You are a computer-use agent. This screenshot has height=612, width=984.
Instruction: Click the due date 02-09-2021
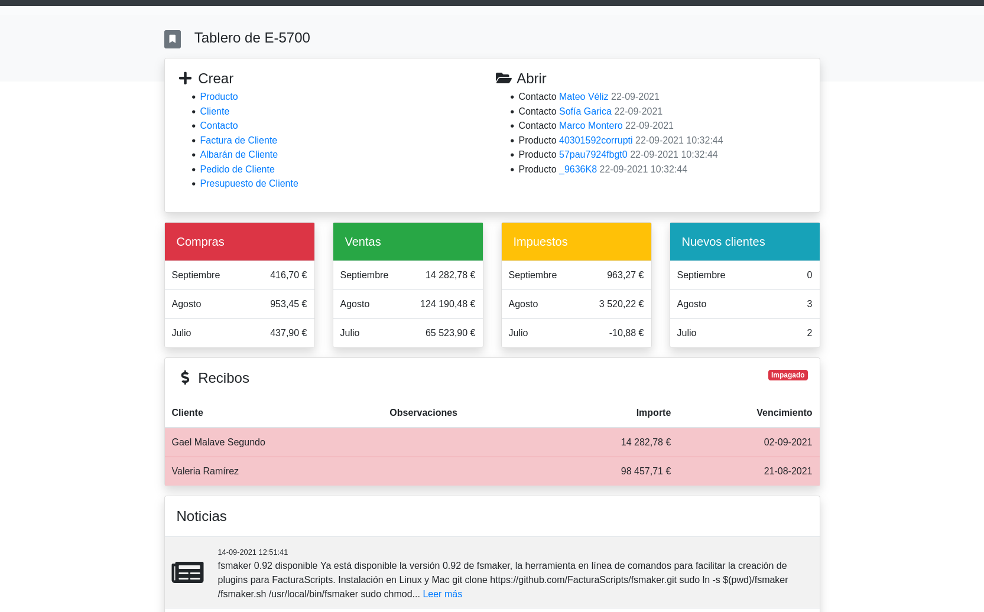click(x=788, y=442)
